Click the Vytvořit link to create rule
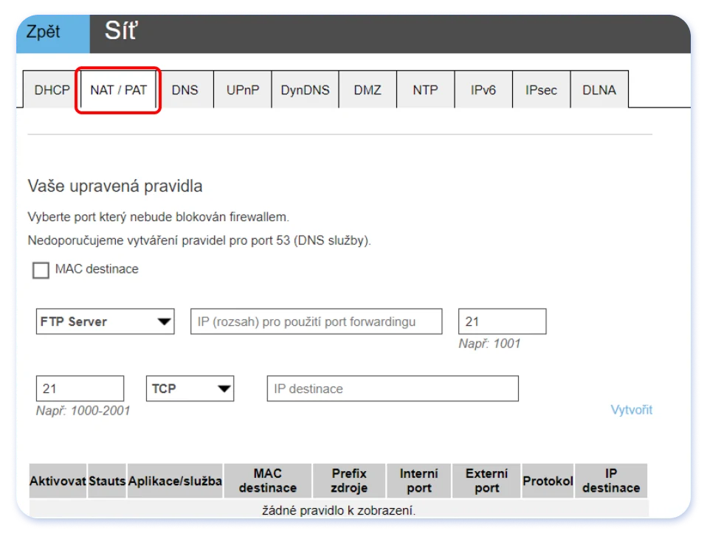The image size is (710, 539). [631, 410]
